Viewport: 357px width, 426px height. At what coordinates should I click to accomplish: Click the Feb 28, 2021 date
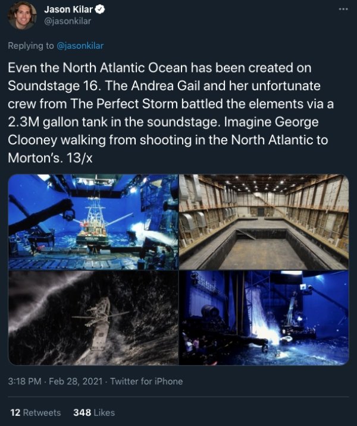coord(76,381)
